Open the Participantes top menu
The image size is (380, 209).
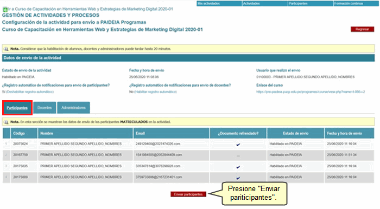pyautogui.click(x=310, y=4)
